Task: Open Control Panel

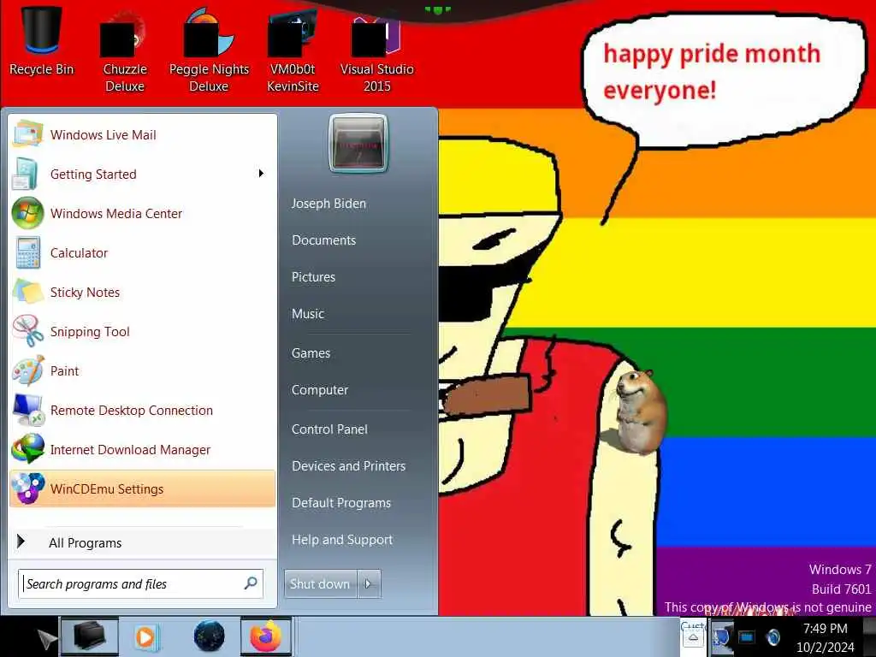Action: (x=329, y=429)
